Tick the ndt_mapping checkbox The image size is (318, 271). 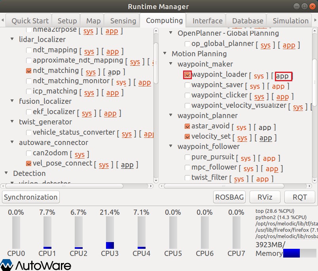pos(29,50)
